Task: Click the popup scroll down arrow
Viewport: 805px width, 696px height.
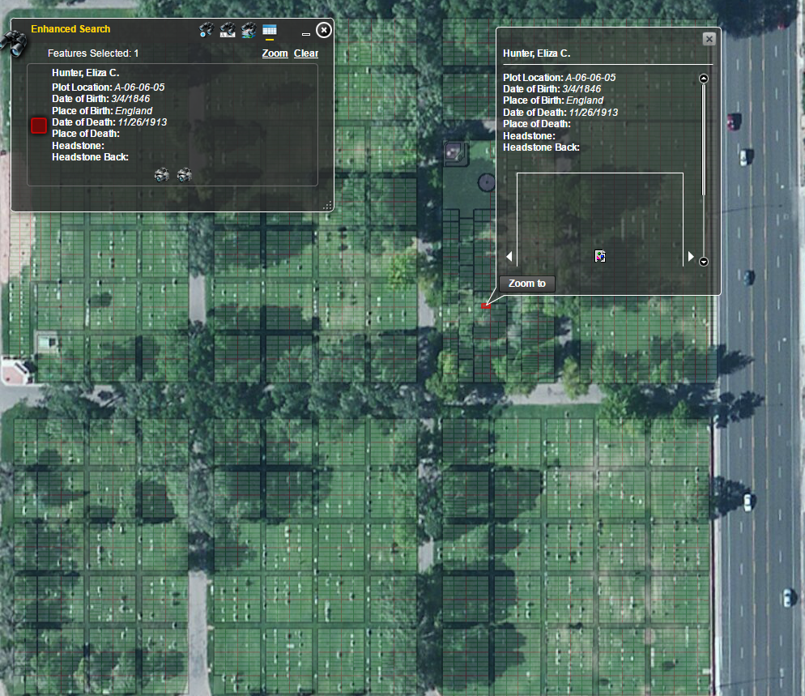Action: (703, 262)
